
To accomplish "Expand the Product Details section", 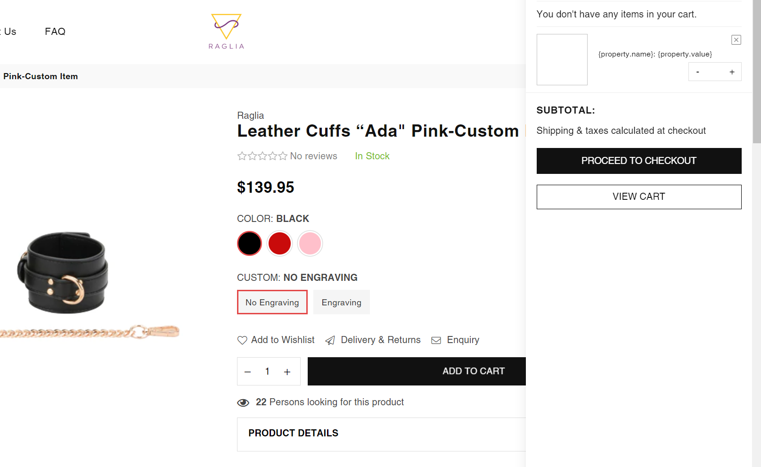I will [x=293, y=433].
